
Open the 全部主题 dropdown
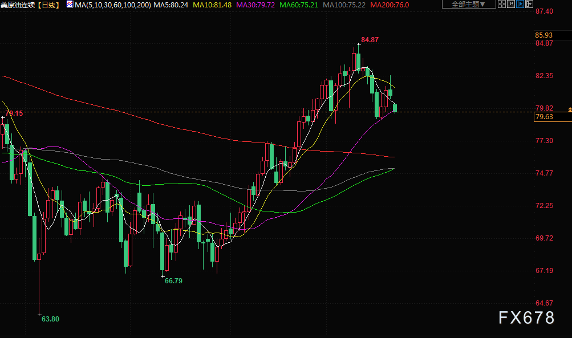469,5
